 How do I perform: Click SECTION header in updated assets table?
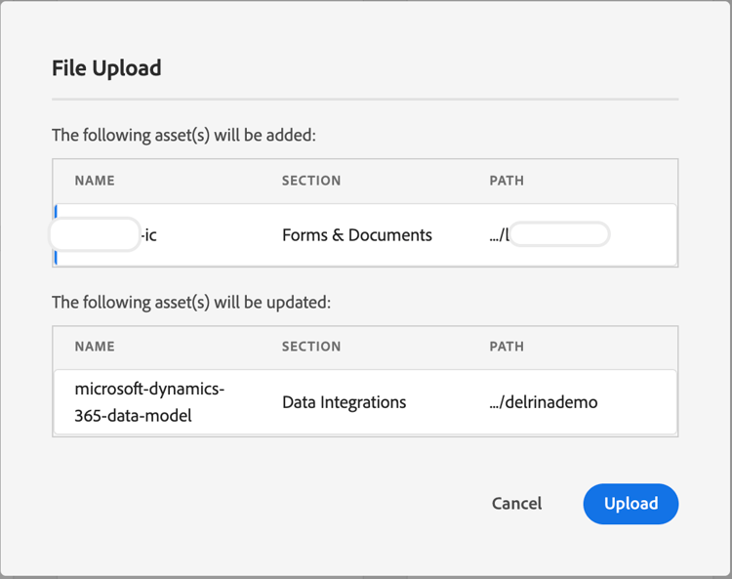click(x=311, y=347)
